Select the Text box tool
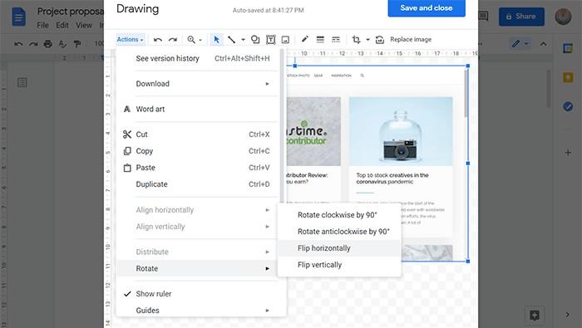 coord(270,39)
